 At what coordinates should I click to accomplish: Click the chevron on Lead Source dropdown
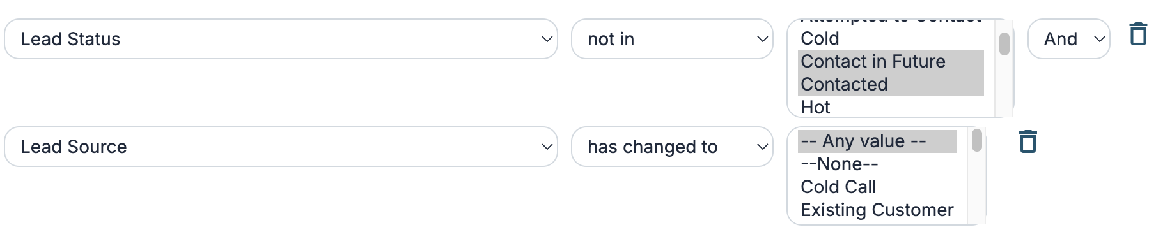click(x=547, y=147)
